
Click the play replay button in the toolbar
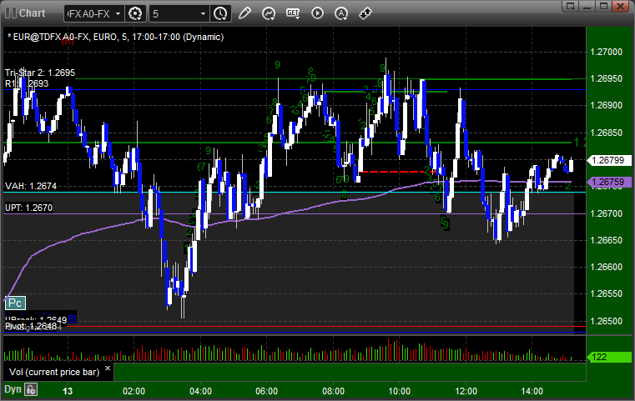tap(317, 13)
